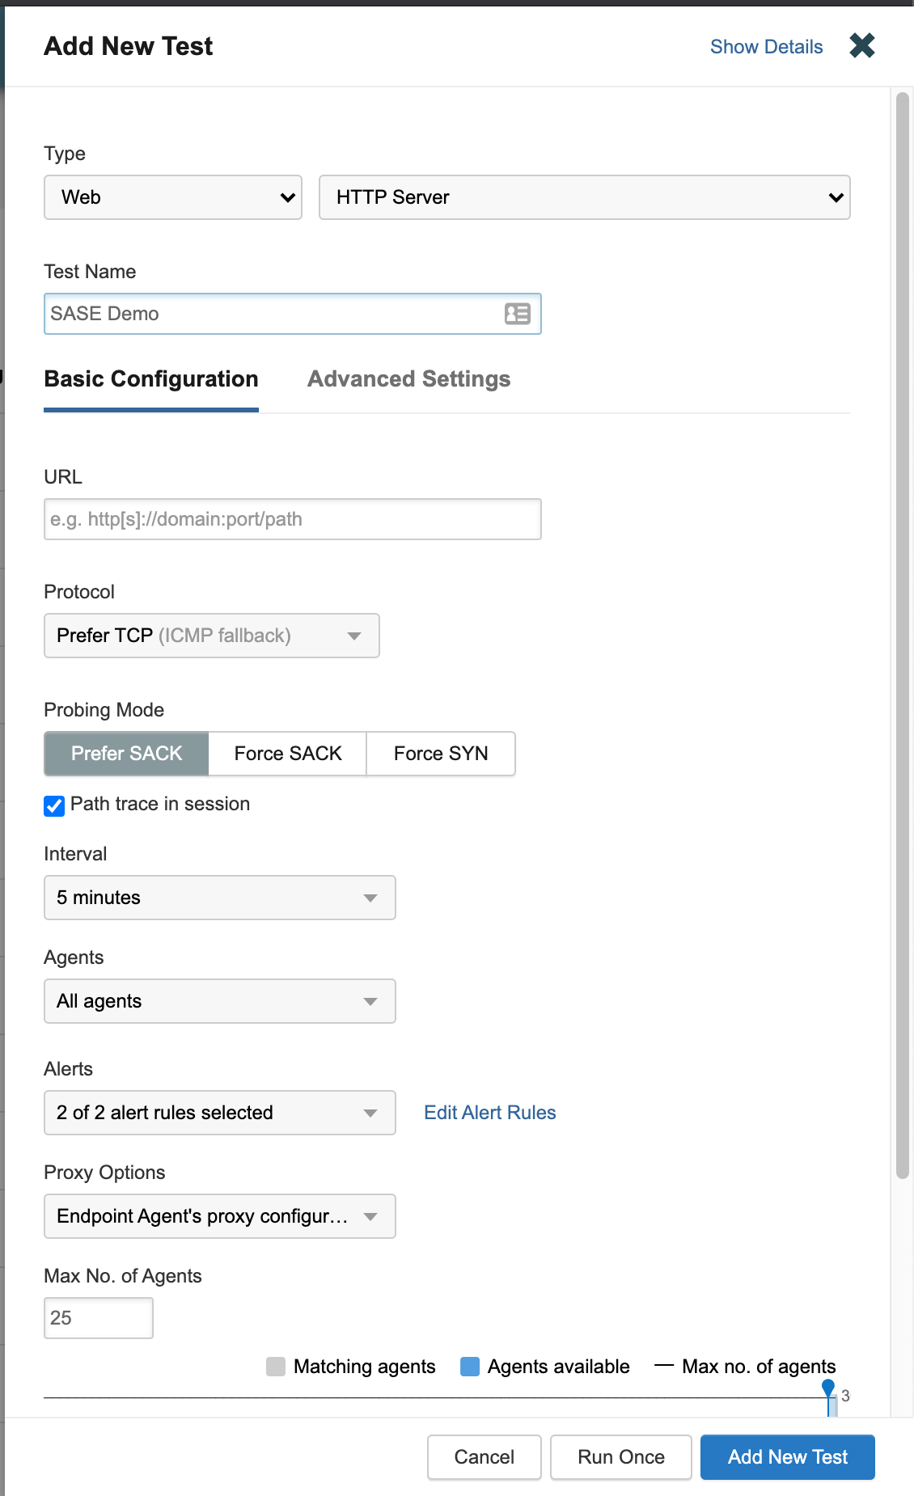Open the Web type dropdown
The width and height of the screenshot is (914, 1496).
tap(173, 197)
